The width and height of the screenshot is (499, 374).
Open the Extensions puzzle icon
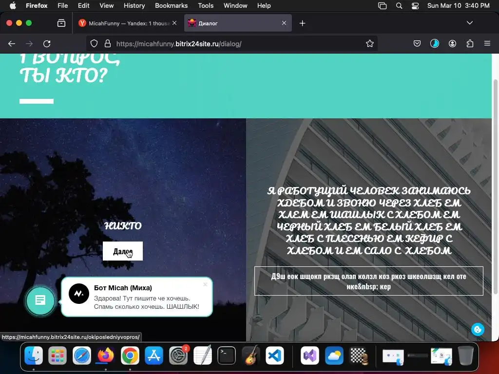point(470,43)
